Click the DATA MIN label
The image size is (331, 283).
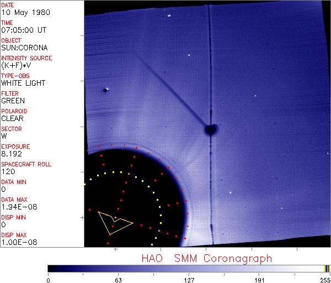click(14, 182)
